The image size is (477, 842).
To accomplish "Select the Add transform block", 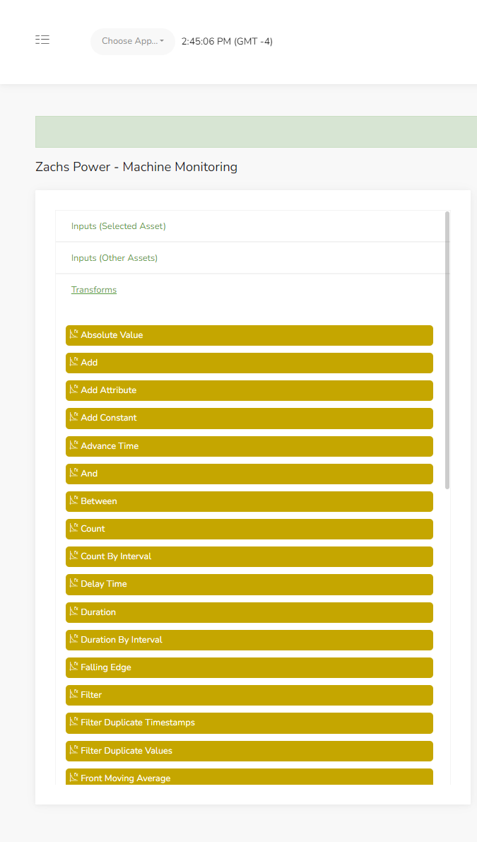I will click(249, 363).
